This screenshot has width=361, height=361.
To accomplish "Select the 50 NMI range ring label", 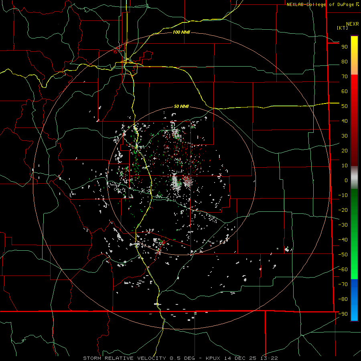I will pos(181,106).
